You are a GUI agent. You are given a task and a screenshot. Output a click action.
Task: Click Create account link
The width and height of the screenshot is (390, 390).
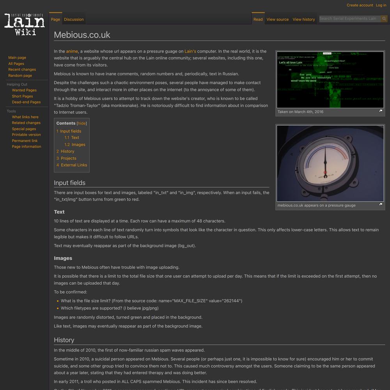tap(360, 5)
